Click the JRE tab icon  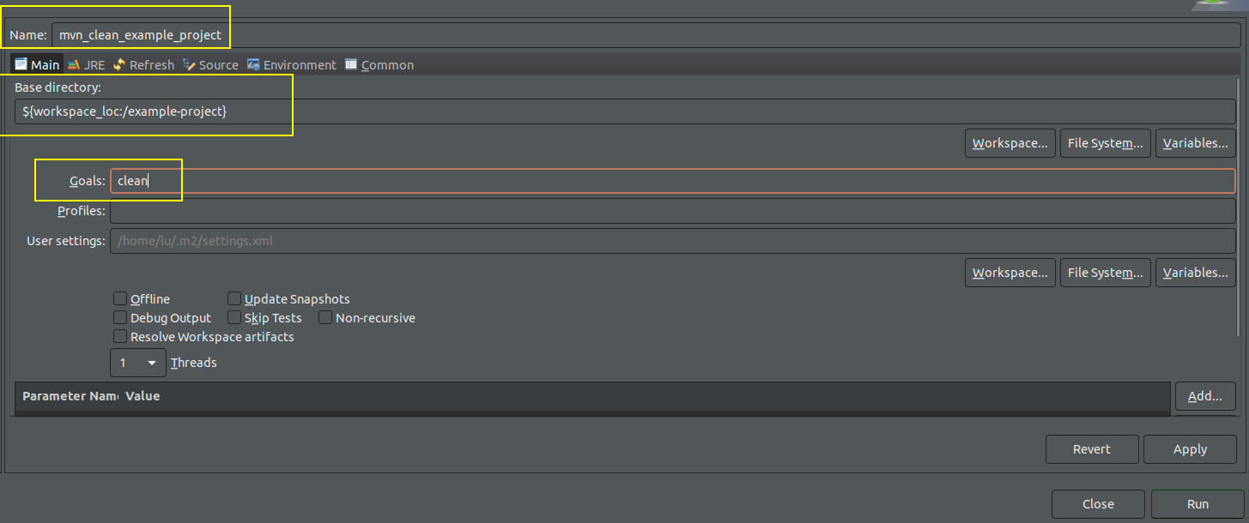75,64
